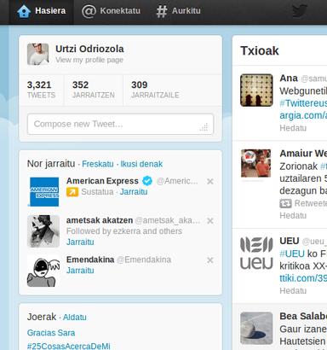Viewport: 327px width, 350px height.
Task: Open American Express logo thumbnail
Action: pos(44,192)
